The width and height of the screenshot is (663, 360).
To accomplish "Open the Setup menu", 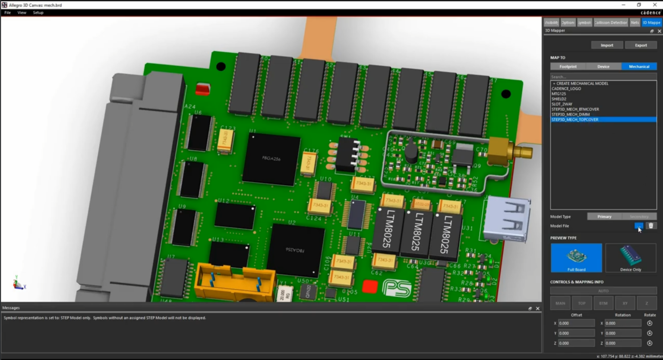I will 38,12.
